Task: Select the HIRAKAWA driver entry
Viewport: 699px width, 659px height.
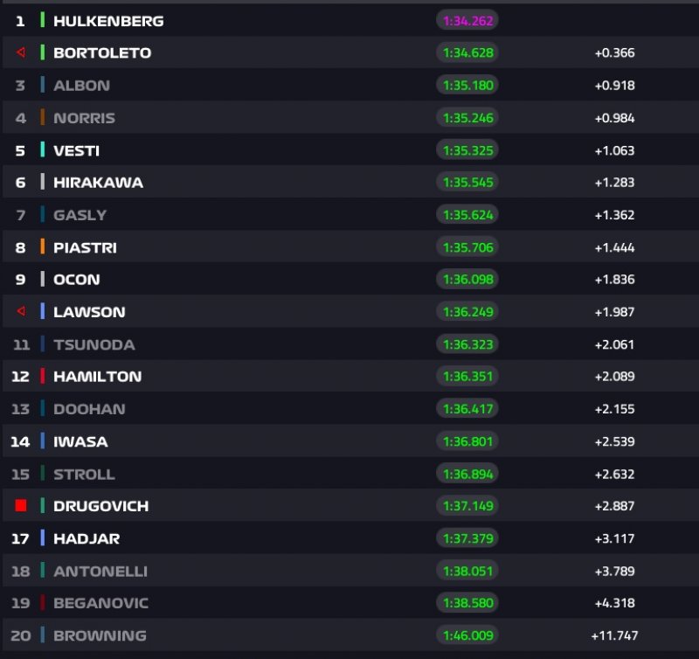Action: pos(98,183)
